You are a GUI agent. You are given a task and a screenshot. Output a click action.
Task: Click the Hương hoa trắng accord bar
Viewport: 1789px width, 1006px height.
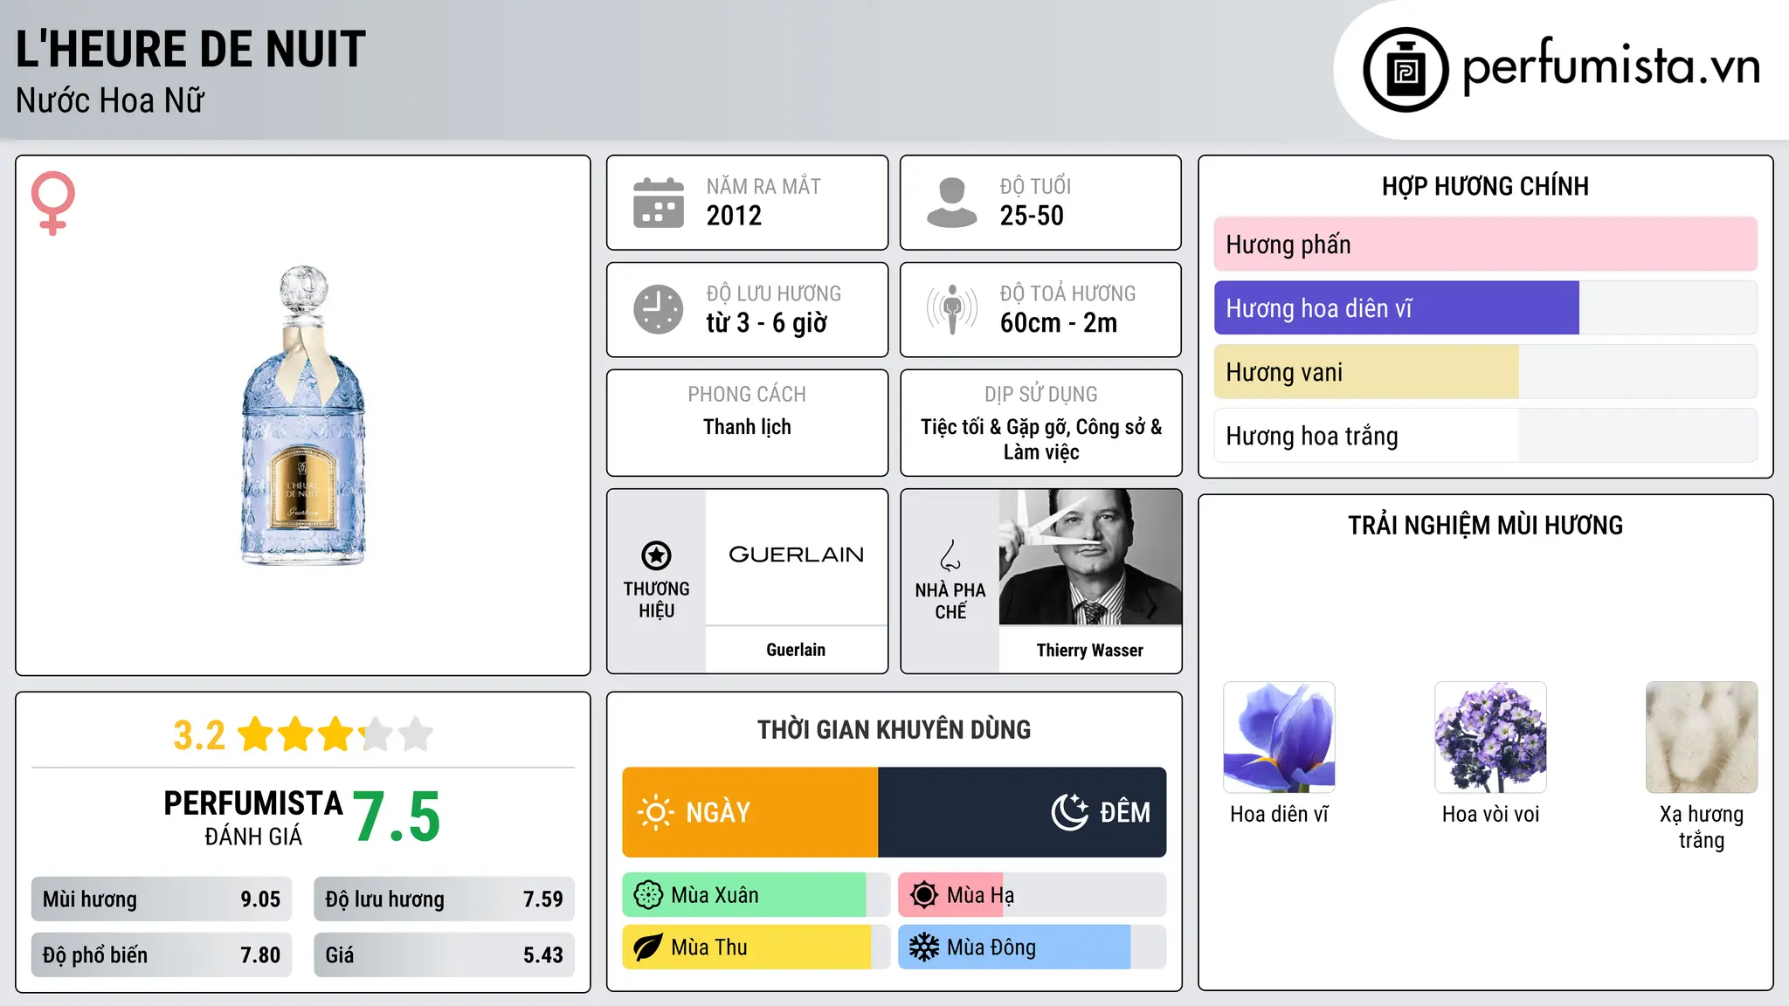point(1485,436)
